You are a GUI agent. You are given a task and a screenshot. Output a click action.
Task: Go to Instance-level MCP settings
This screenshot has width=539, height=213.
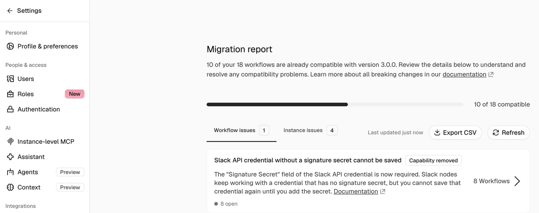[45, 141]
